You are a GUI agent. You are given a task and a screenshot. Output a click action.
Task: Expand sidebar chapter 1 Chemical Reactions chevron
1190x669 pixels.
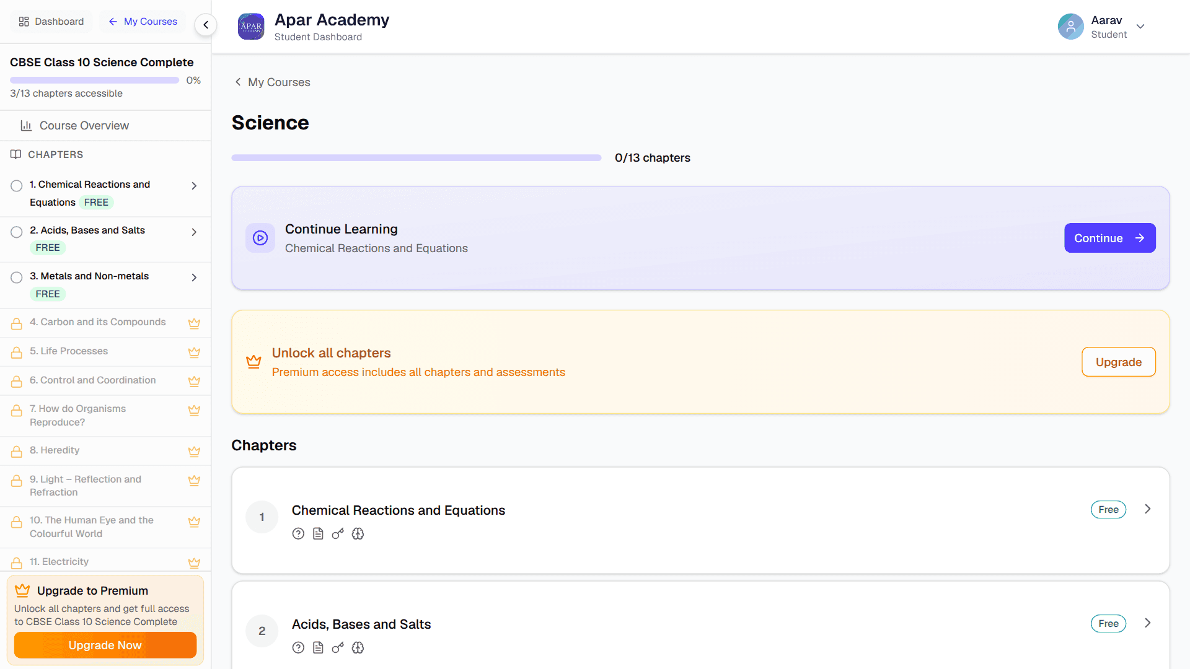pos(194,186)
